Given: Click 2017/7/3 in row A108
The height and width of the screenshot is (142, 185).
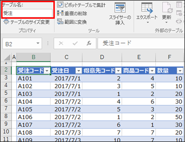Looking at the screenshot, I should pos(66,133).
